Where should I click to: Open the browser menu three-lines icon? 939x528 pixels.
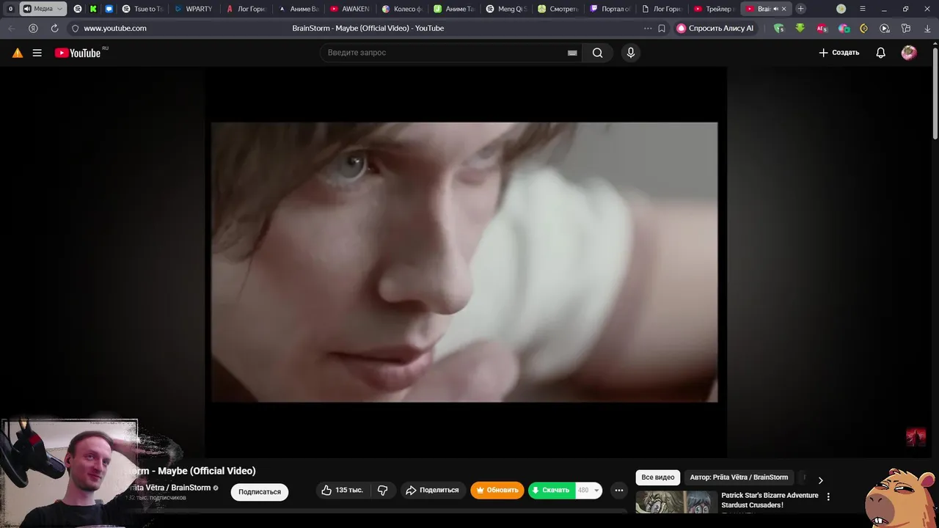862,9
